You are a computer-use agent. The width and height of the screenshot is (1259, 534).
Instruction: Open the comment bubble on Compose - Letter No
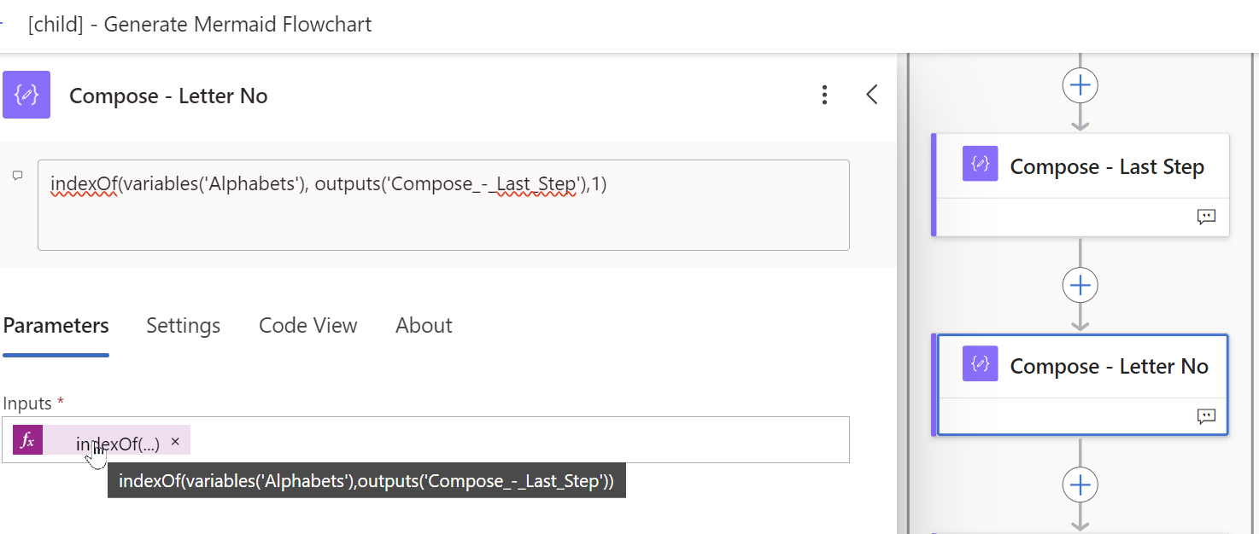[x=1206, y=416]
